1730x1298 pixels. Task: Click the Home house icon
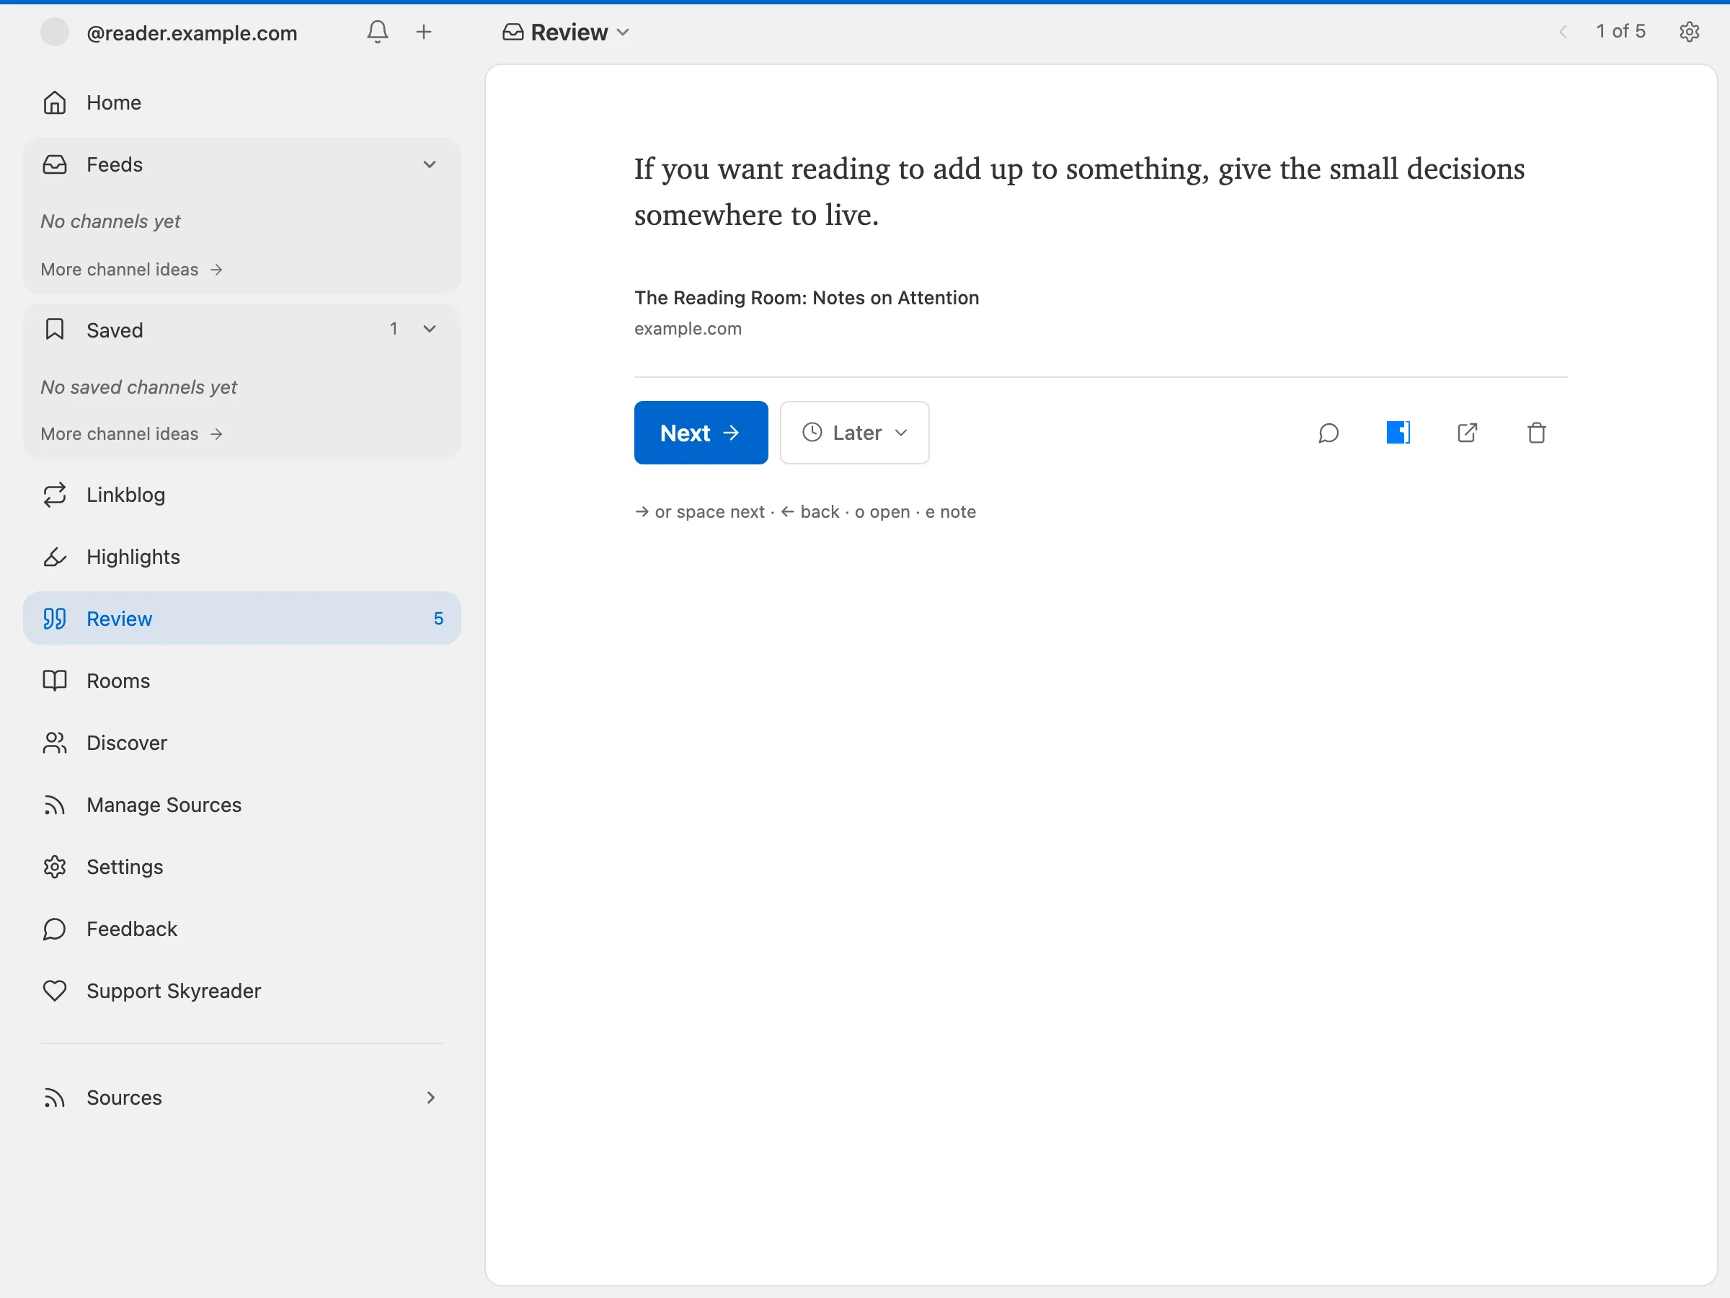[x=55, y=102]
